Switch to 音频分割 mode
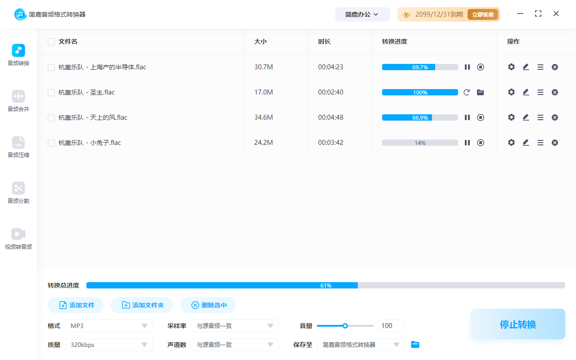This screenshot has width=576, height=360. click(18, 192)
